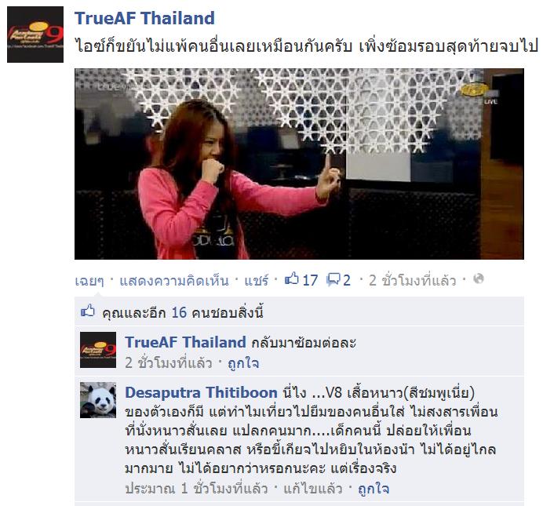
Task: Click แสดงความคิดเห็น to comment on the post
Action: pos(174,280)
